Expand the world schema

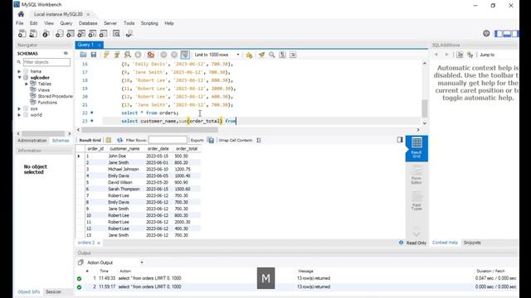click(19, 115)
